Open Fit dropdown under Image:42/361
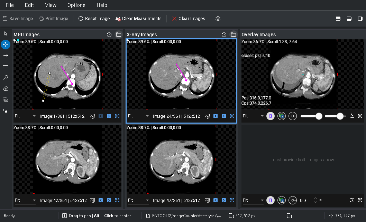366x222 pixels. point(25,200)
